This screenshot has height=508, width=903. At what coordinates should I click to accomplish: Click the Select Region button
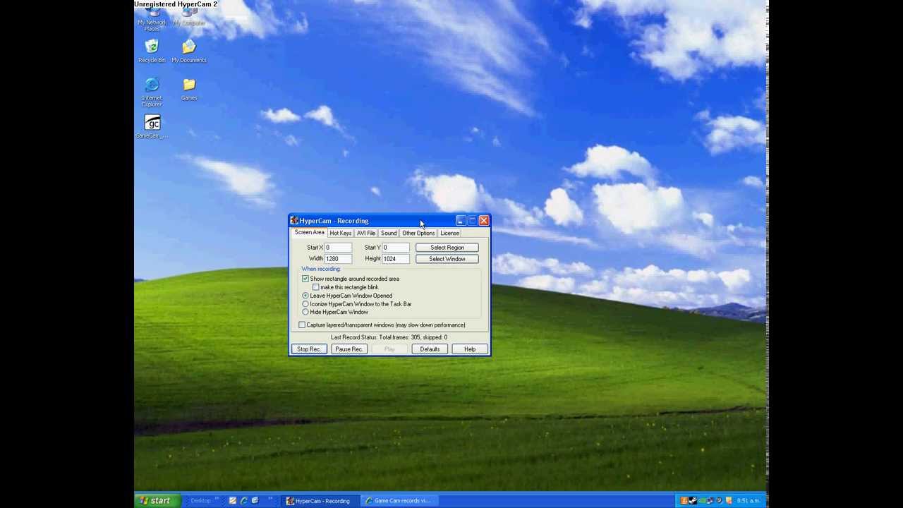[x=447, y=248]
